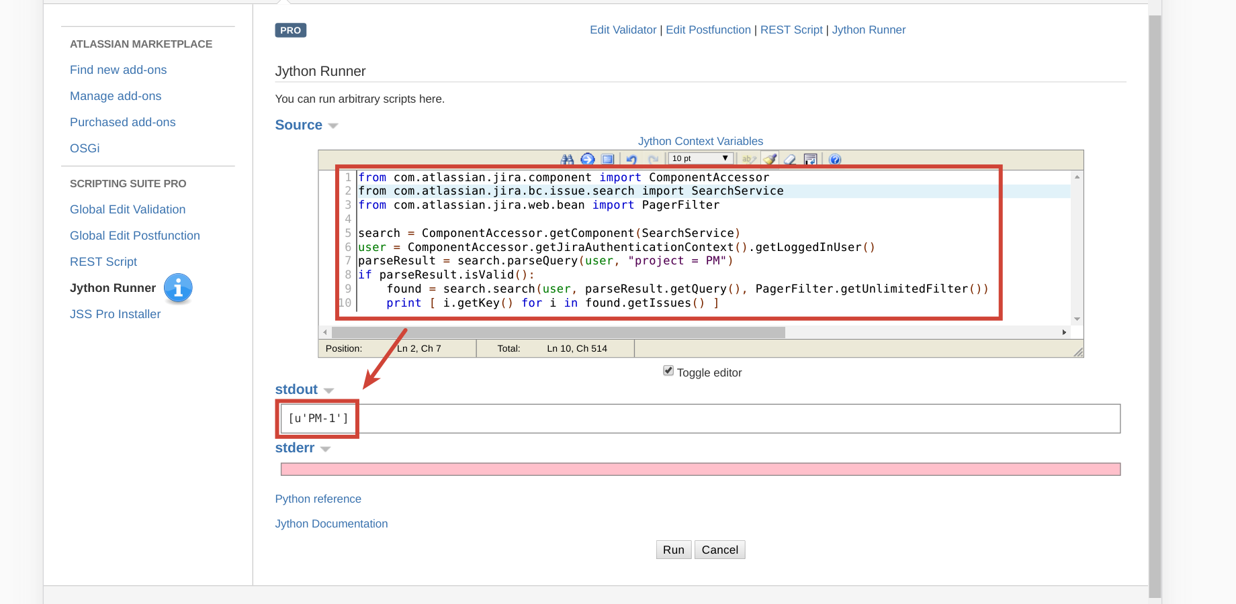Toggle the syntax highlight brush icon

pos(770,159)
